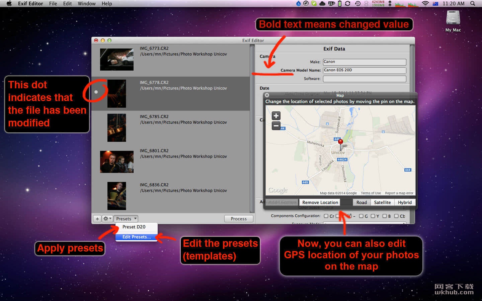Viewport: 482px width, 301px height.
Task: Add photos with the plus button
Action: click(x=97, y=219)
